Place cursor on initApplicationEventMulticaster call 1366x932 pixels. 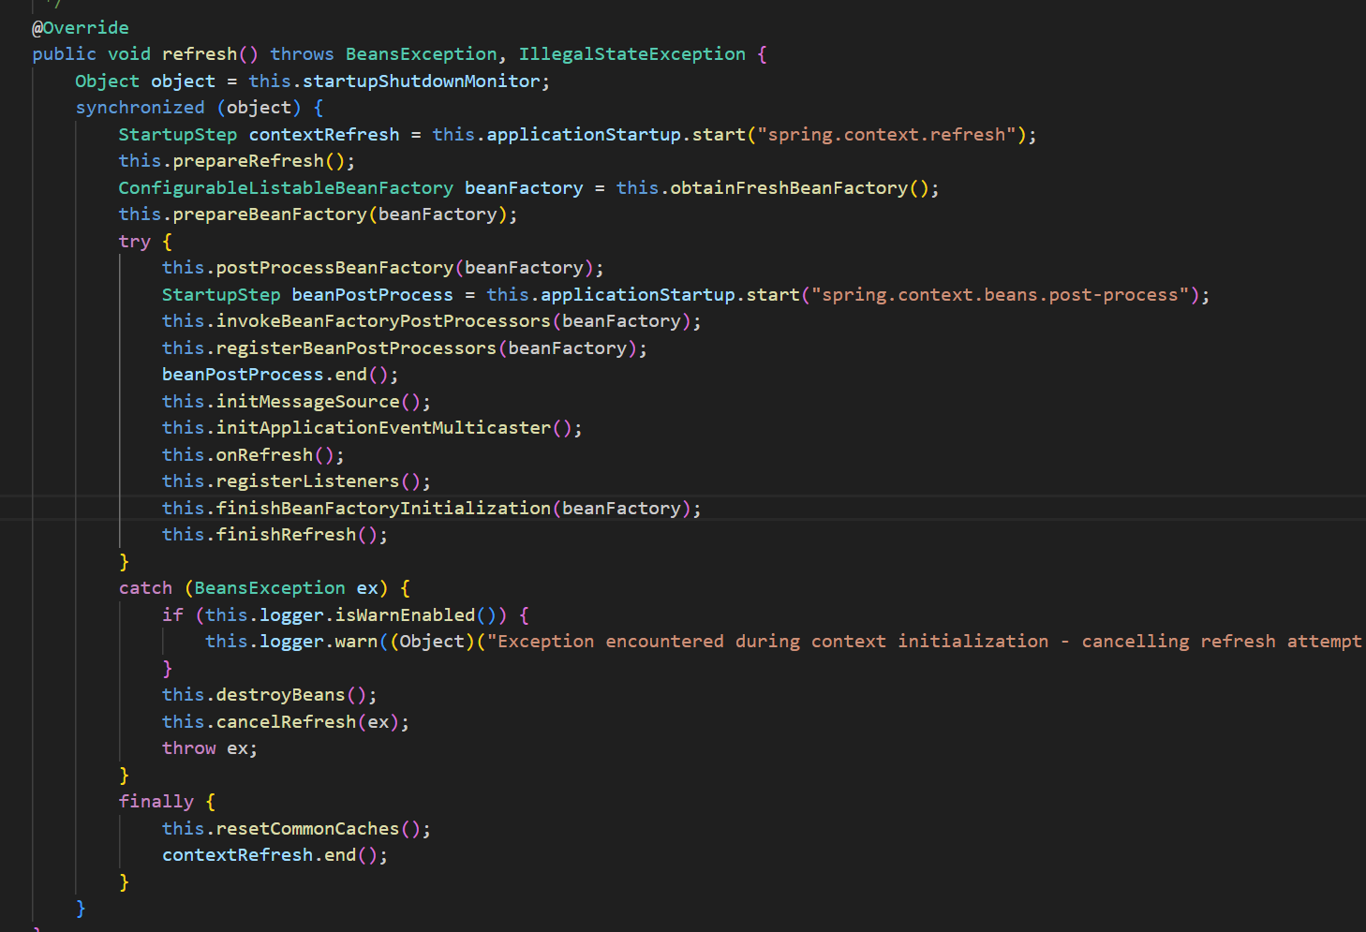coord(383,428)
